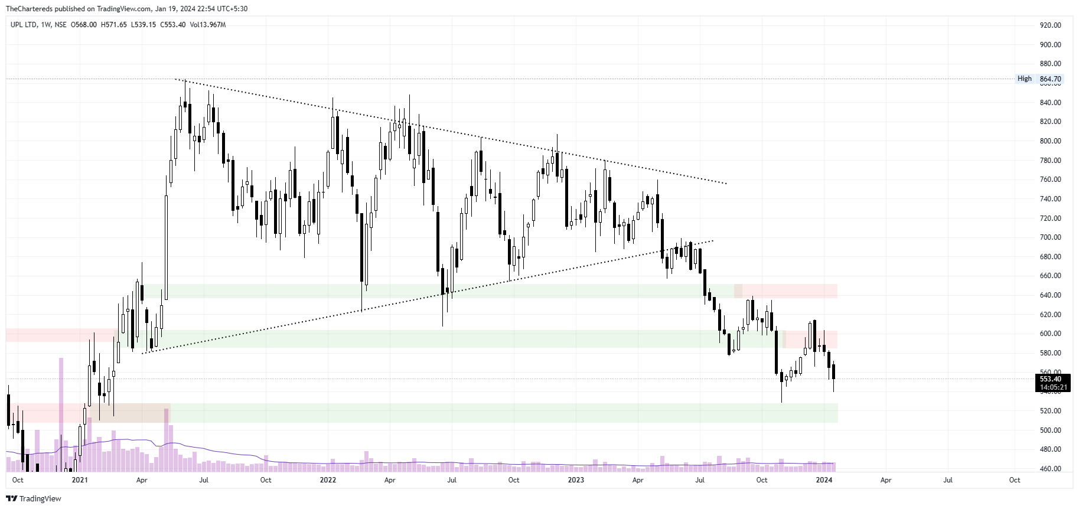
Task: Click the 2021 label on time axis
Action: click(80, 480)
